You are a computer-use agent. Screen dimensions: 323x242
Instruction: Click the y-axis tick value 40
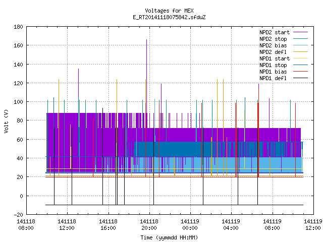click(x=20, y=158)
